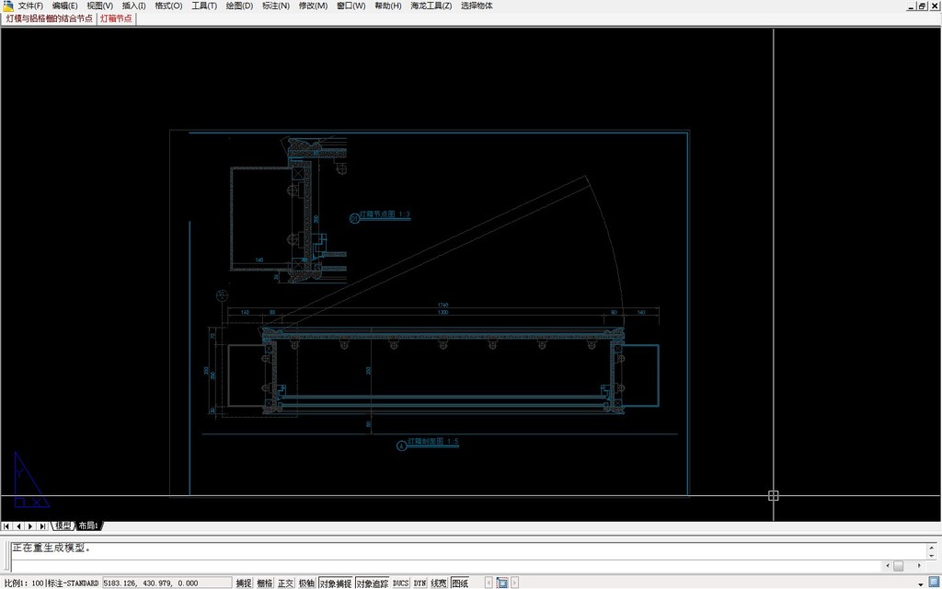The image size is (942, 589).
Task: Click the clean screen icon at the status bar end
Action: (935, 583)
